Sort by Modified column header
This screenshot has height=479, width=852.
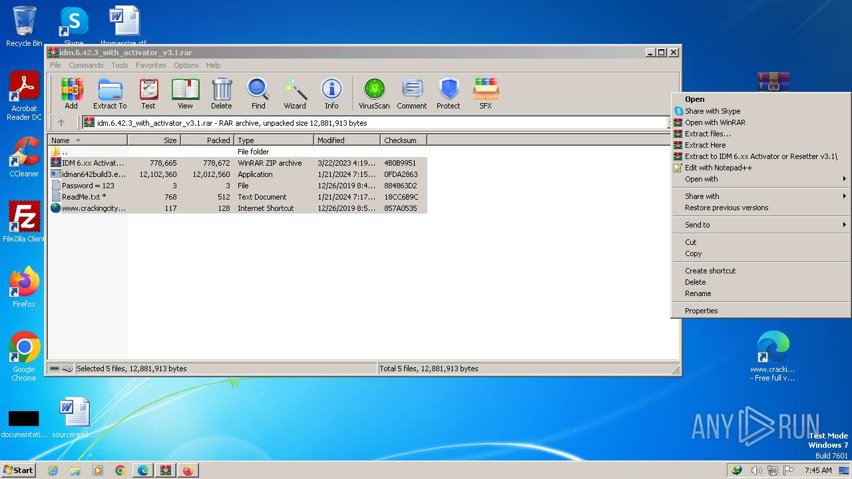coord(347,140)
